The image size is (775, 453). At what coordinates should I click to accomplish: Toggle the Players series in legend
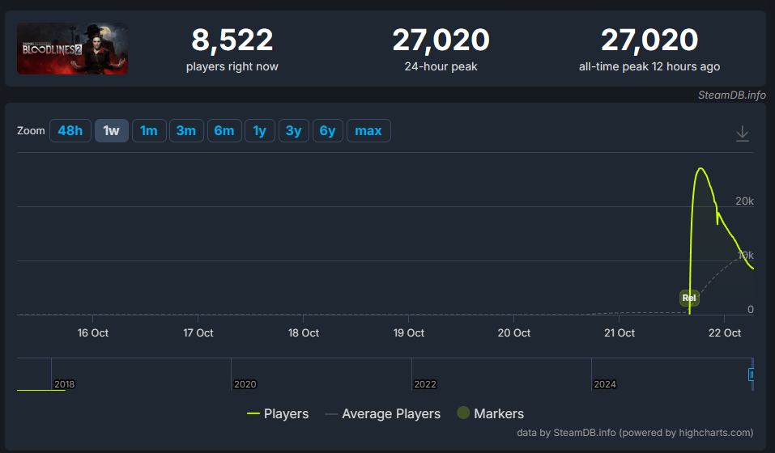278,413
